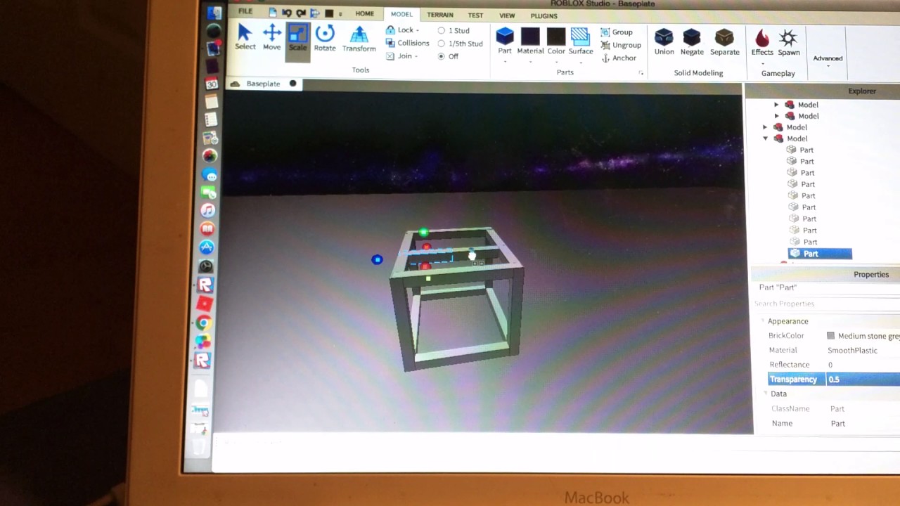Click the Surface tool icon
This screenshot has width=900, height=506.
pos(580,37)
